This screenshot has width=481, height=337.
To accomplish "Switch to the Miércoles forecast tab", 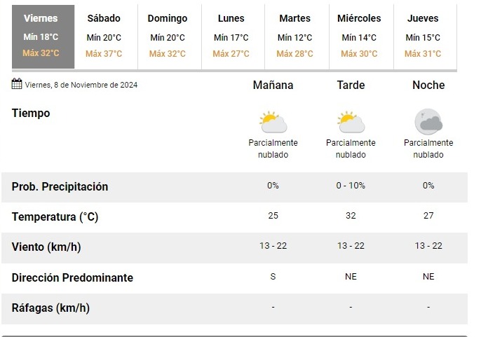I will tap(359, 36).
